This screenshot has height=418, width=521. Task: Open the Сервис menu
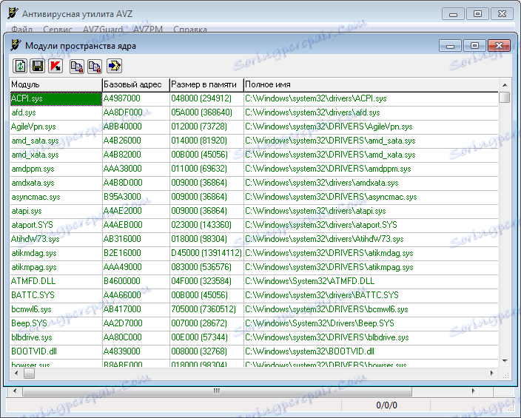pos(58,30)
